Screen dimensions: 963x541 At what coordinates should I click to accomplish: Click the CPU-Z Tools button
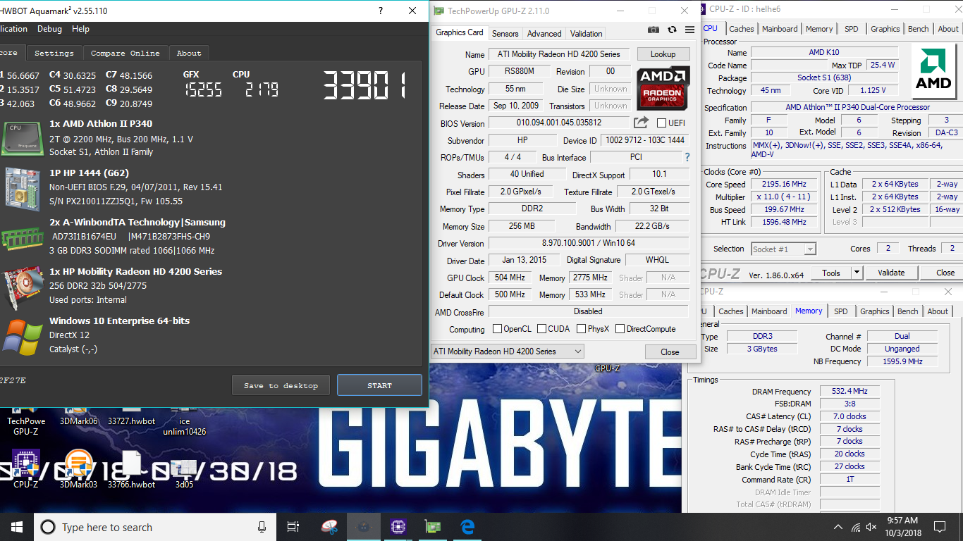(831, 273)
